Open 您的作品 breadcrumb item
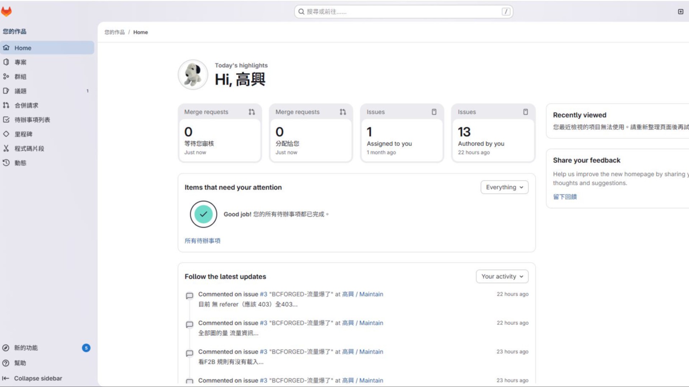 click(114, 32)
